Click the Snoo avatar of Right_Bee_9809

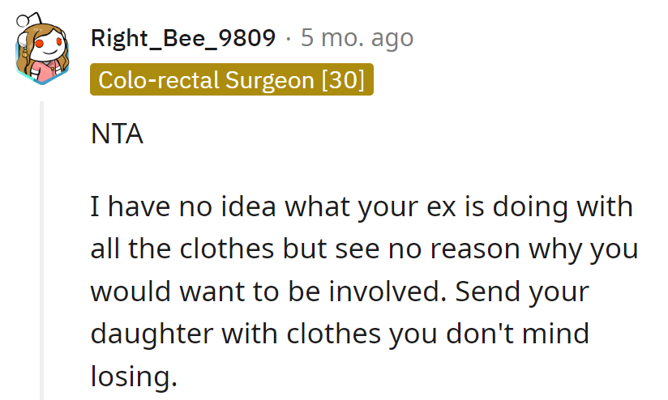pyautogui.click(x=41, y=46)
